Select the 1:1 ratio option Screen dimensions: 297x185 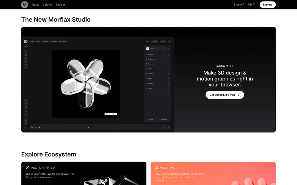26,115
